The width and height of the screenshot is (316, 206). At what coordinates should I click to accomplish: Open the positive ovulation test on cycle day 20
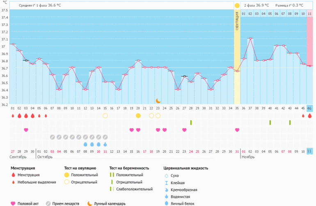[x=138, y=115]
